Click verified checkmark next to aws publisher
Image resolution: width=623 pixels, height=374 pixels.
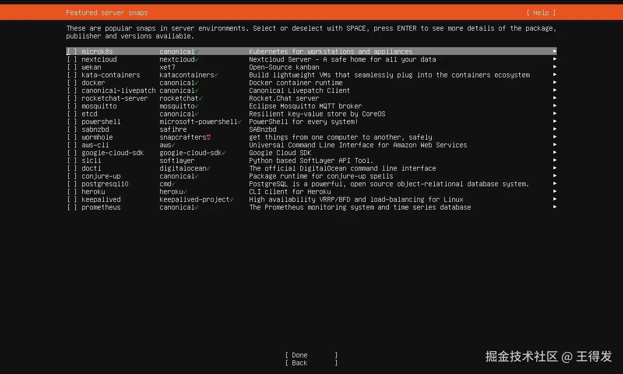pos(173,145)
